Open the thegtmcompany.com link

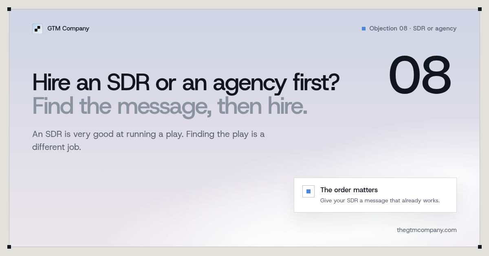tap(427, 230)
